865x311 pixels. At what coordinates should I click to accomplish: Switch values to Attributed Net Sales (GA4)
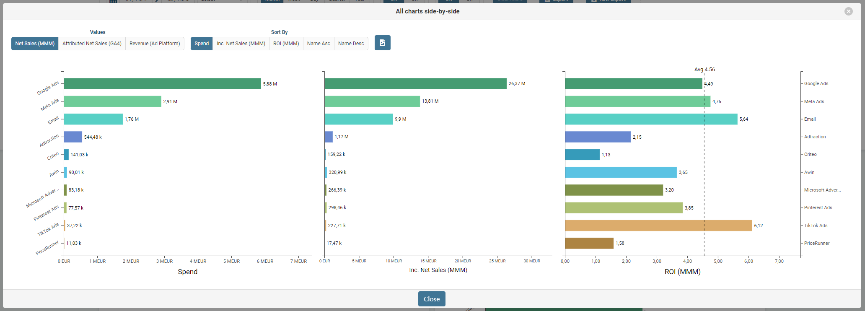(x=92, y=44)
